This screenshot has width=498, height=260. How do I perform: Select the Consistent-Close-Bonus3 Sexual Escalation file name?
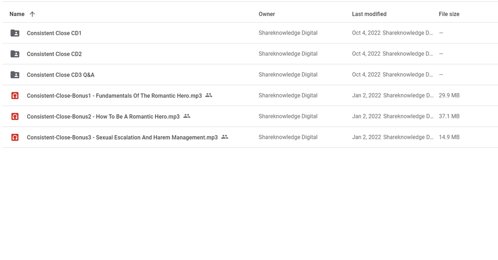pyautogui.click(x=122, y=137)
